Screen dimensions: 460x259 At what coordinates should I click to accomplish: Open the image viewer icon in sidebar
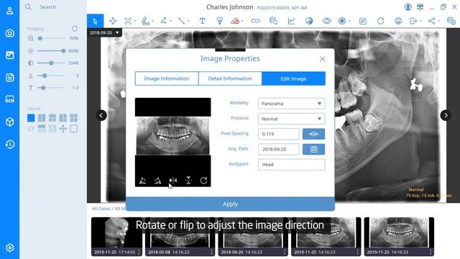tap(9, 55)
